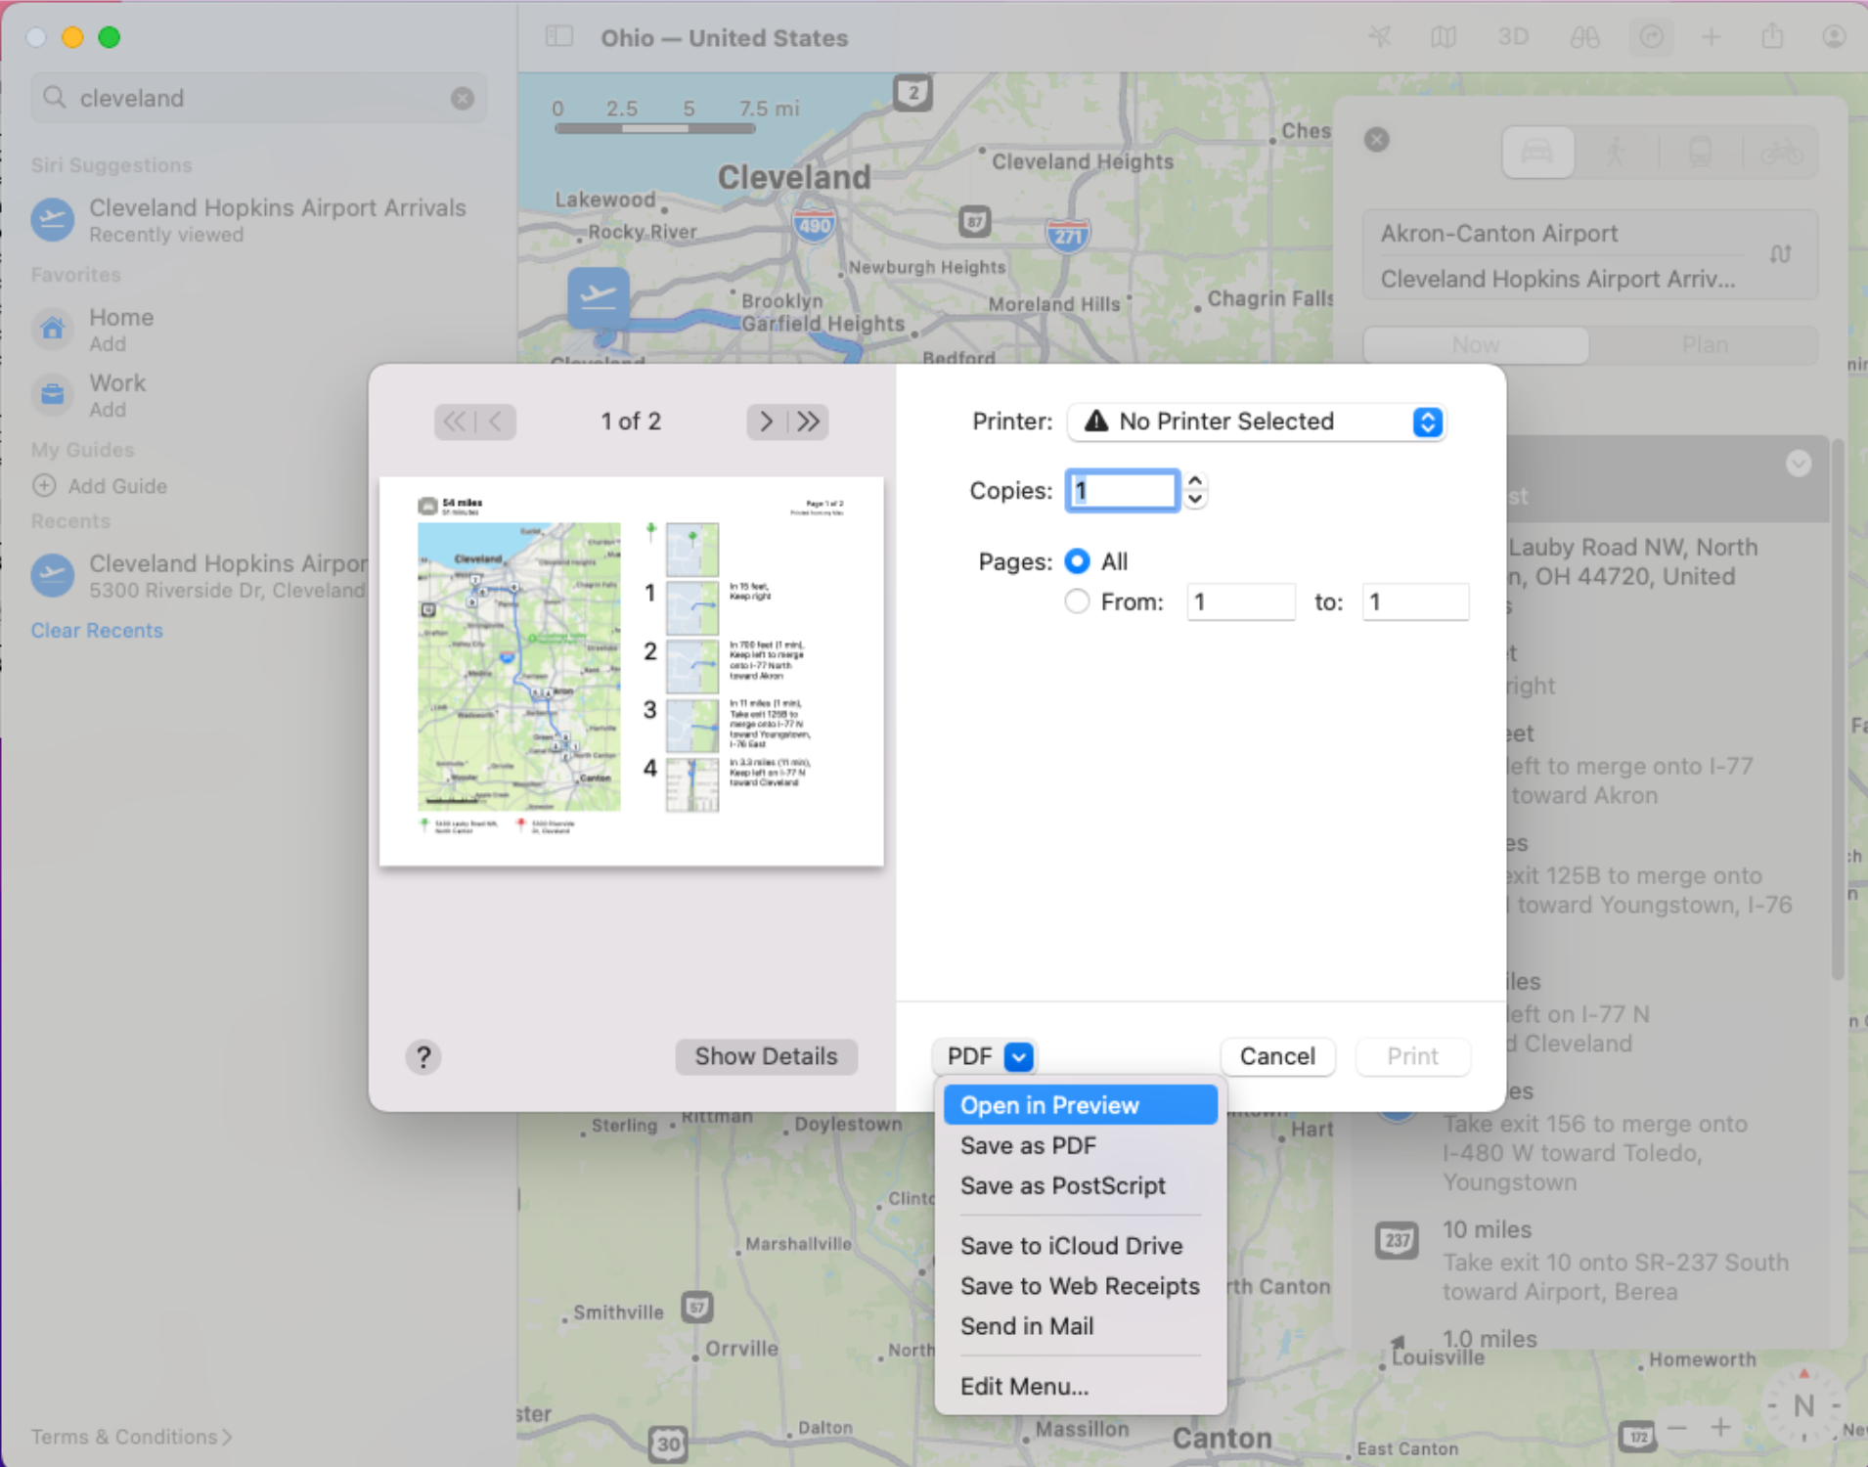
Task: Click the Home favorite icon
Action: (53, 330)
